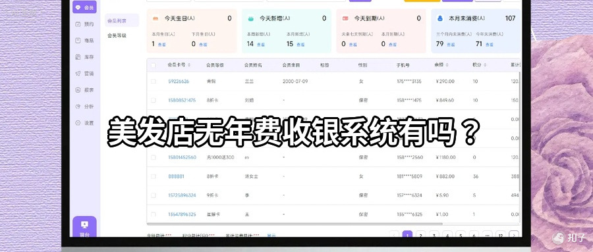Select the 会员等级 submenu tab
This screenshot has width=593, height=252.
coord(117,36)
